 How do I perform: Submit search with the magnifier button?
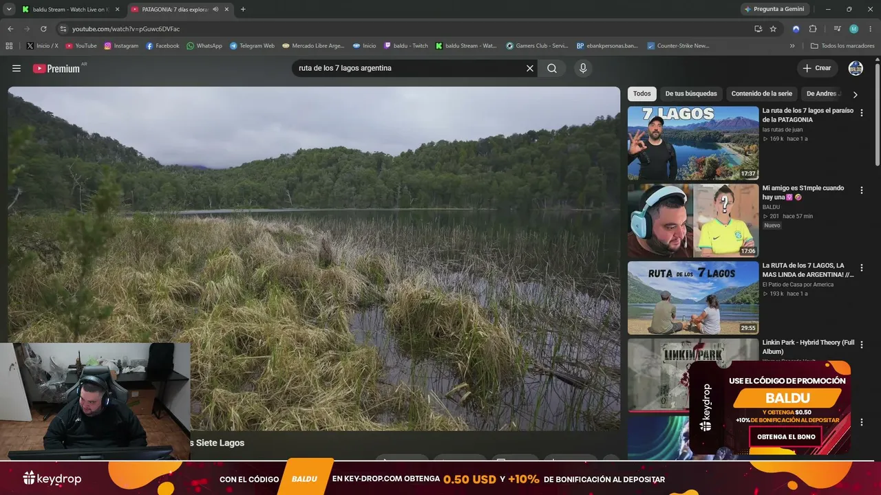552,68
